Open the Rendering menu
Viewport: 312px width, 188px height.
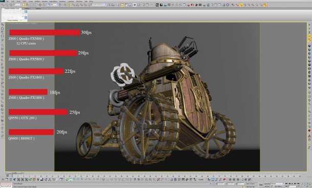click(62, 2)
